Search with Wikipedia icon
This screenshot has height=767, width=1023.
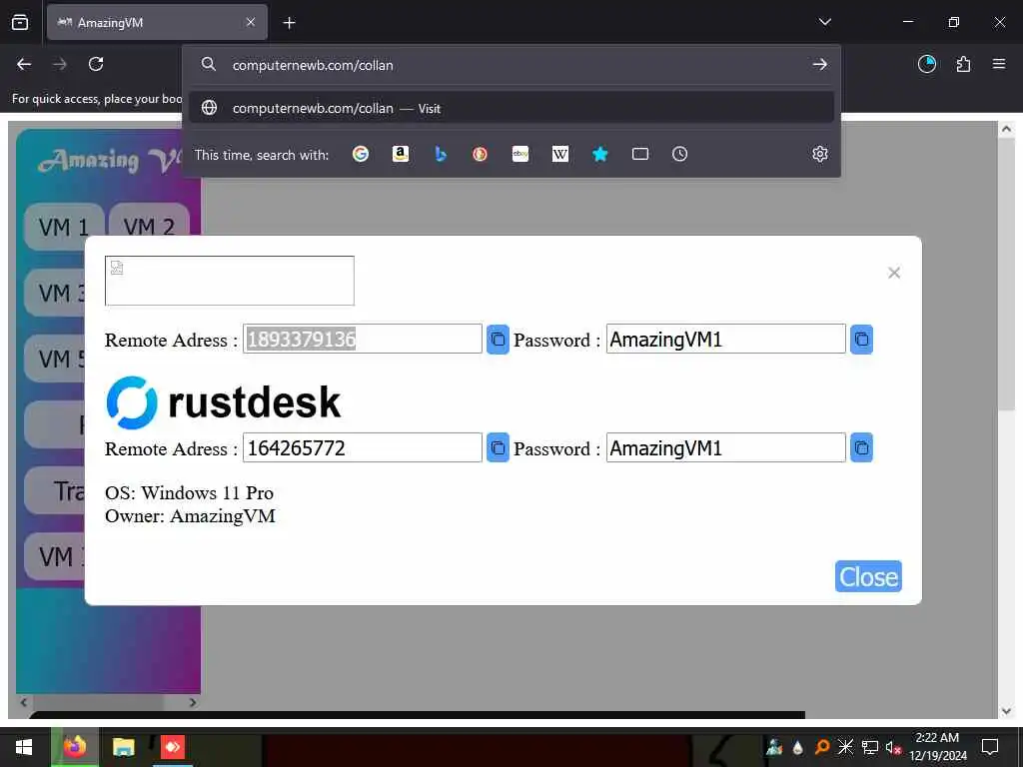[559, 154]
